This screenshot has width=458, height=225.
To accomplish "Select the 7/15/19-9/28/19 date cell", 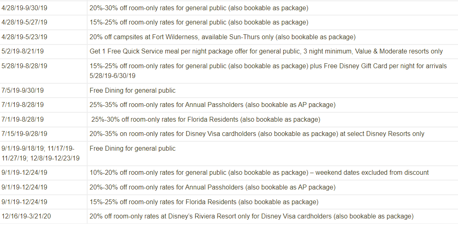I will [25, 134].
